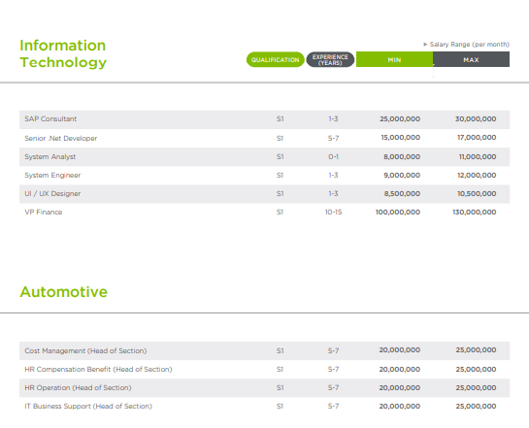Select the Information Technology section heading

pos(63,53)
